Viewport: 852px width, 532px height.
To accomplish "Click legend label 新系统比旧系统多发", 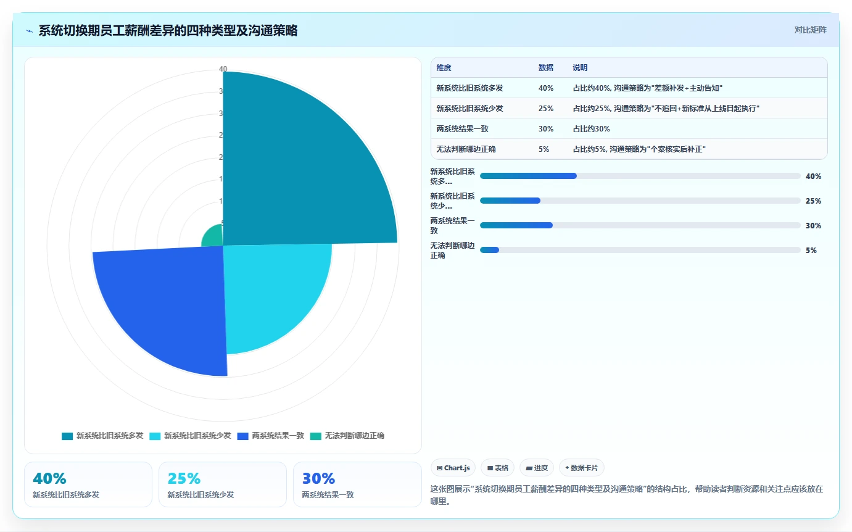I will tap(110, 436).
